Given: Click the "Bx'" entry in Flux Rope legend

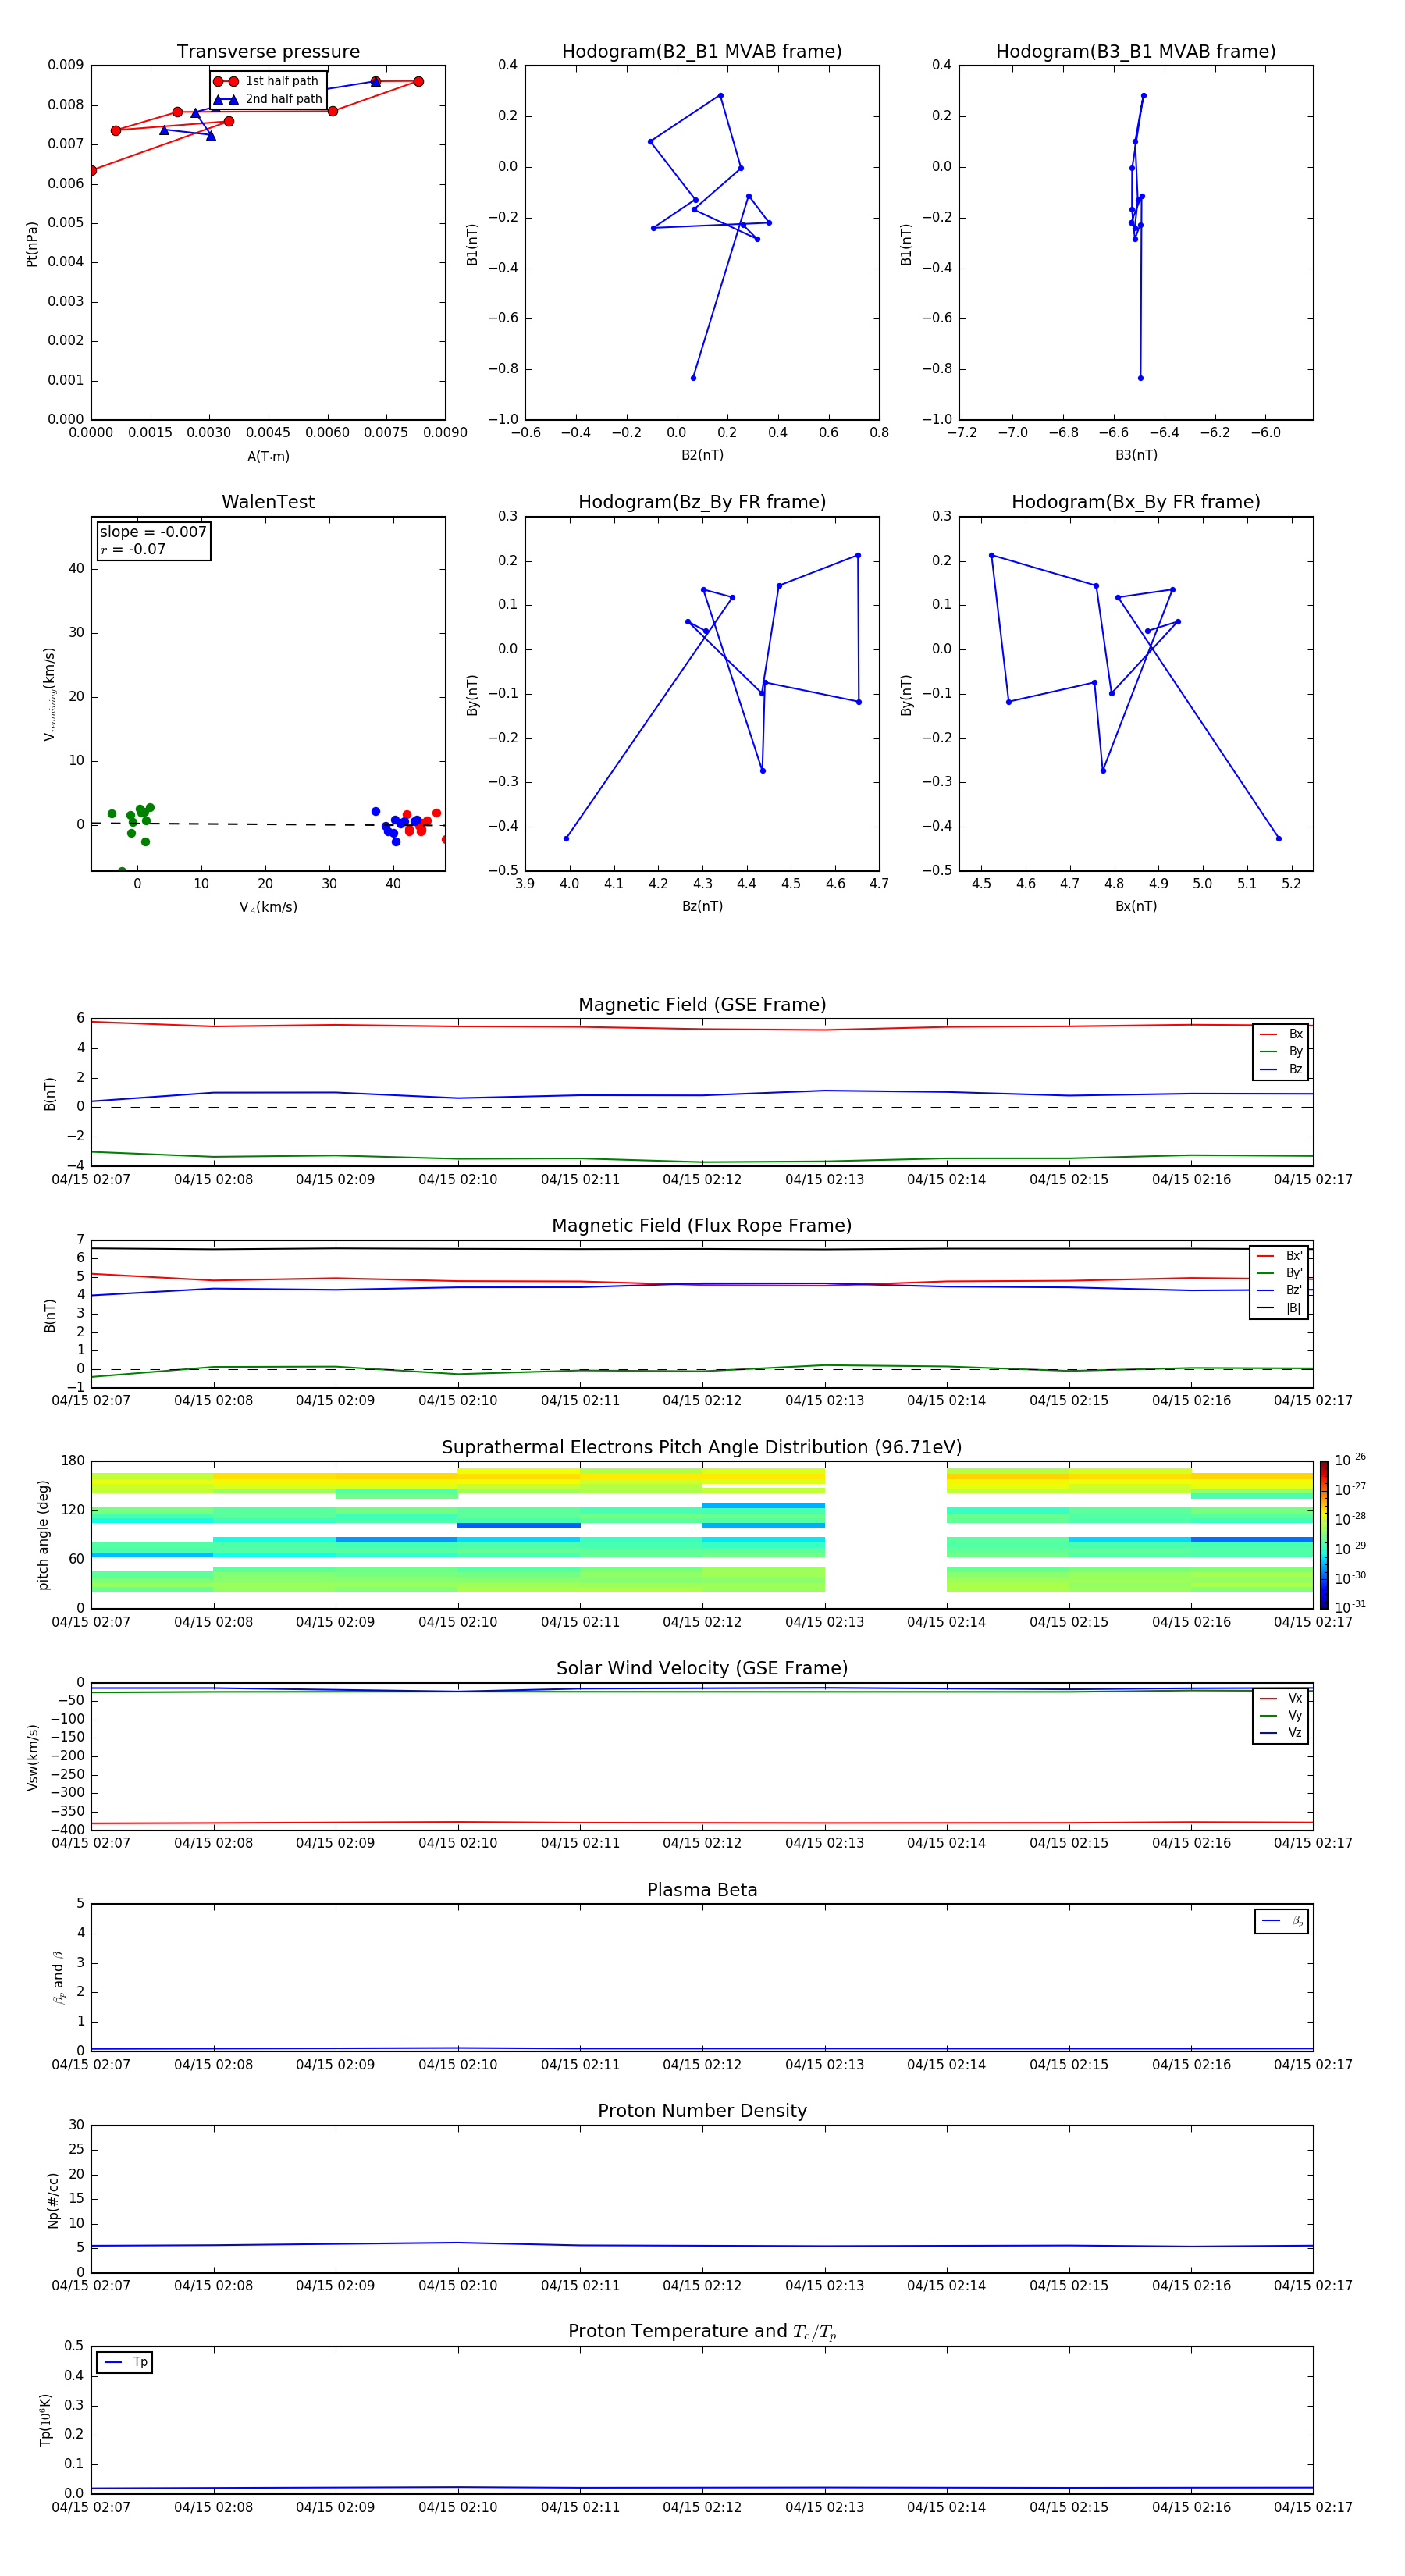Looking at the screenshot, I should point(1280,1256).
